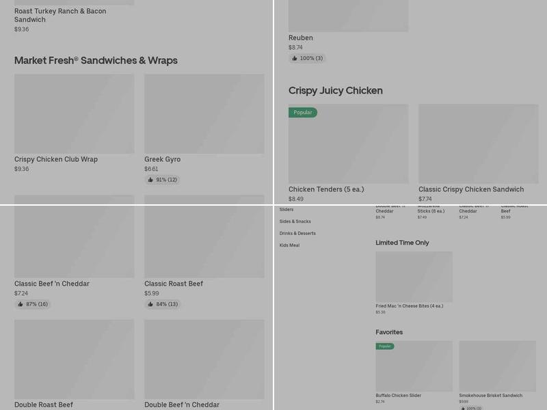
Task: Click the Fried Mac 'n Cheese Bites photo
Action: click(x=414, y=276)
